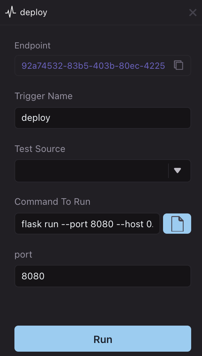The height and width of the screenshot is (356, 202).
Task: Click the divider line inside Test Source box
Action: coord(168,171)
